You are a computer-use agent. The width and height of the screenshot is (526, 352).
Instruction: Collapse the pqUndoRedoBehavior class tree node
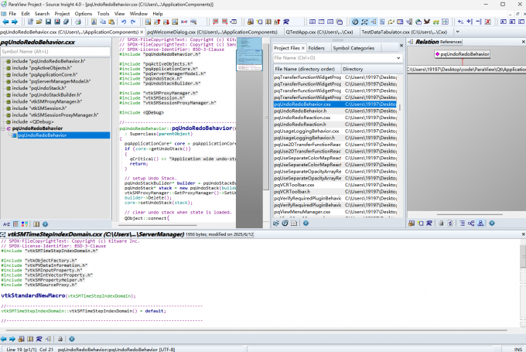tap(4, 128)
